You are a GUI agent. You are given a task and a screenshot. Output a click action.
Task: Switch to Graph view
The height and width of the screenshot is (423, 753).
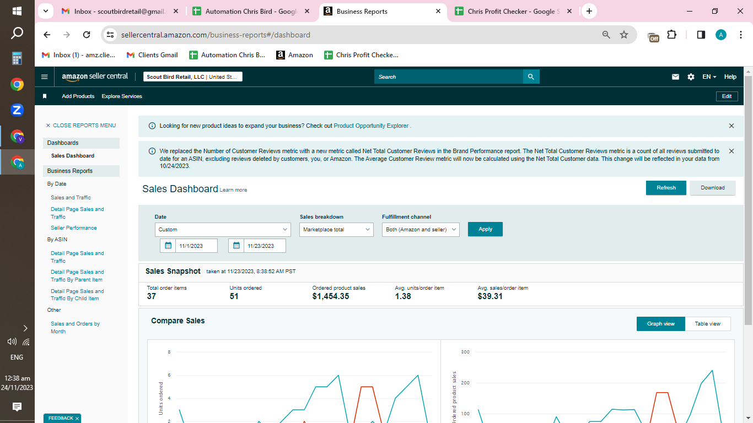(661, 324)
